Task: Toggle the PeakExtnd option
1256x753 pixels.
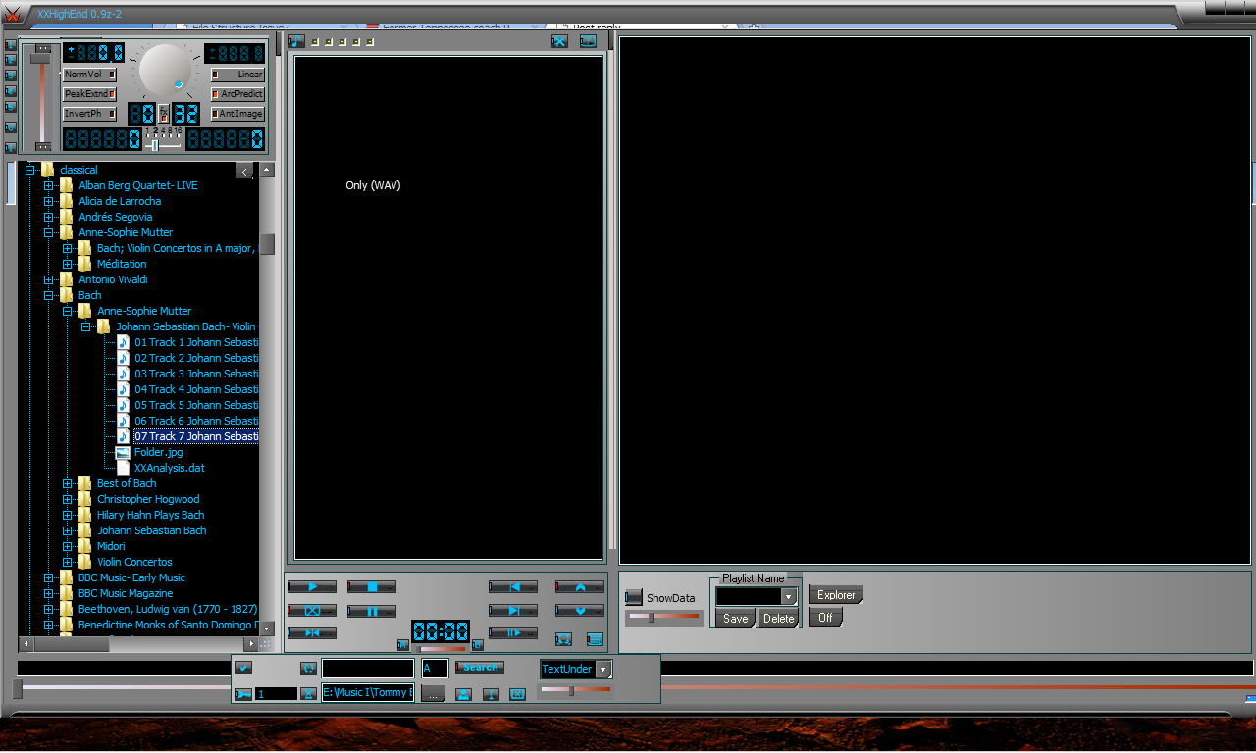Action: 89,94
